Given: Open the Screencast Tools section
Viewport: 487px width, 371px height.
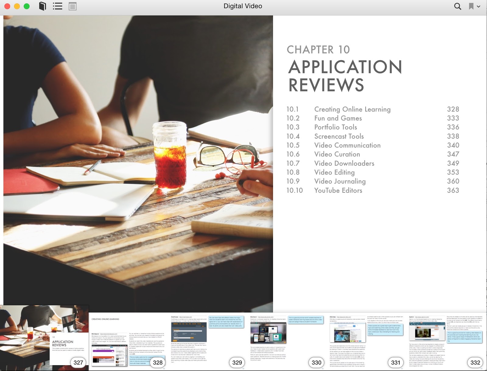Looking at the screenshot, I should coord(339,136).
